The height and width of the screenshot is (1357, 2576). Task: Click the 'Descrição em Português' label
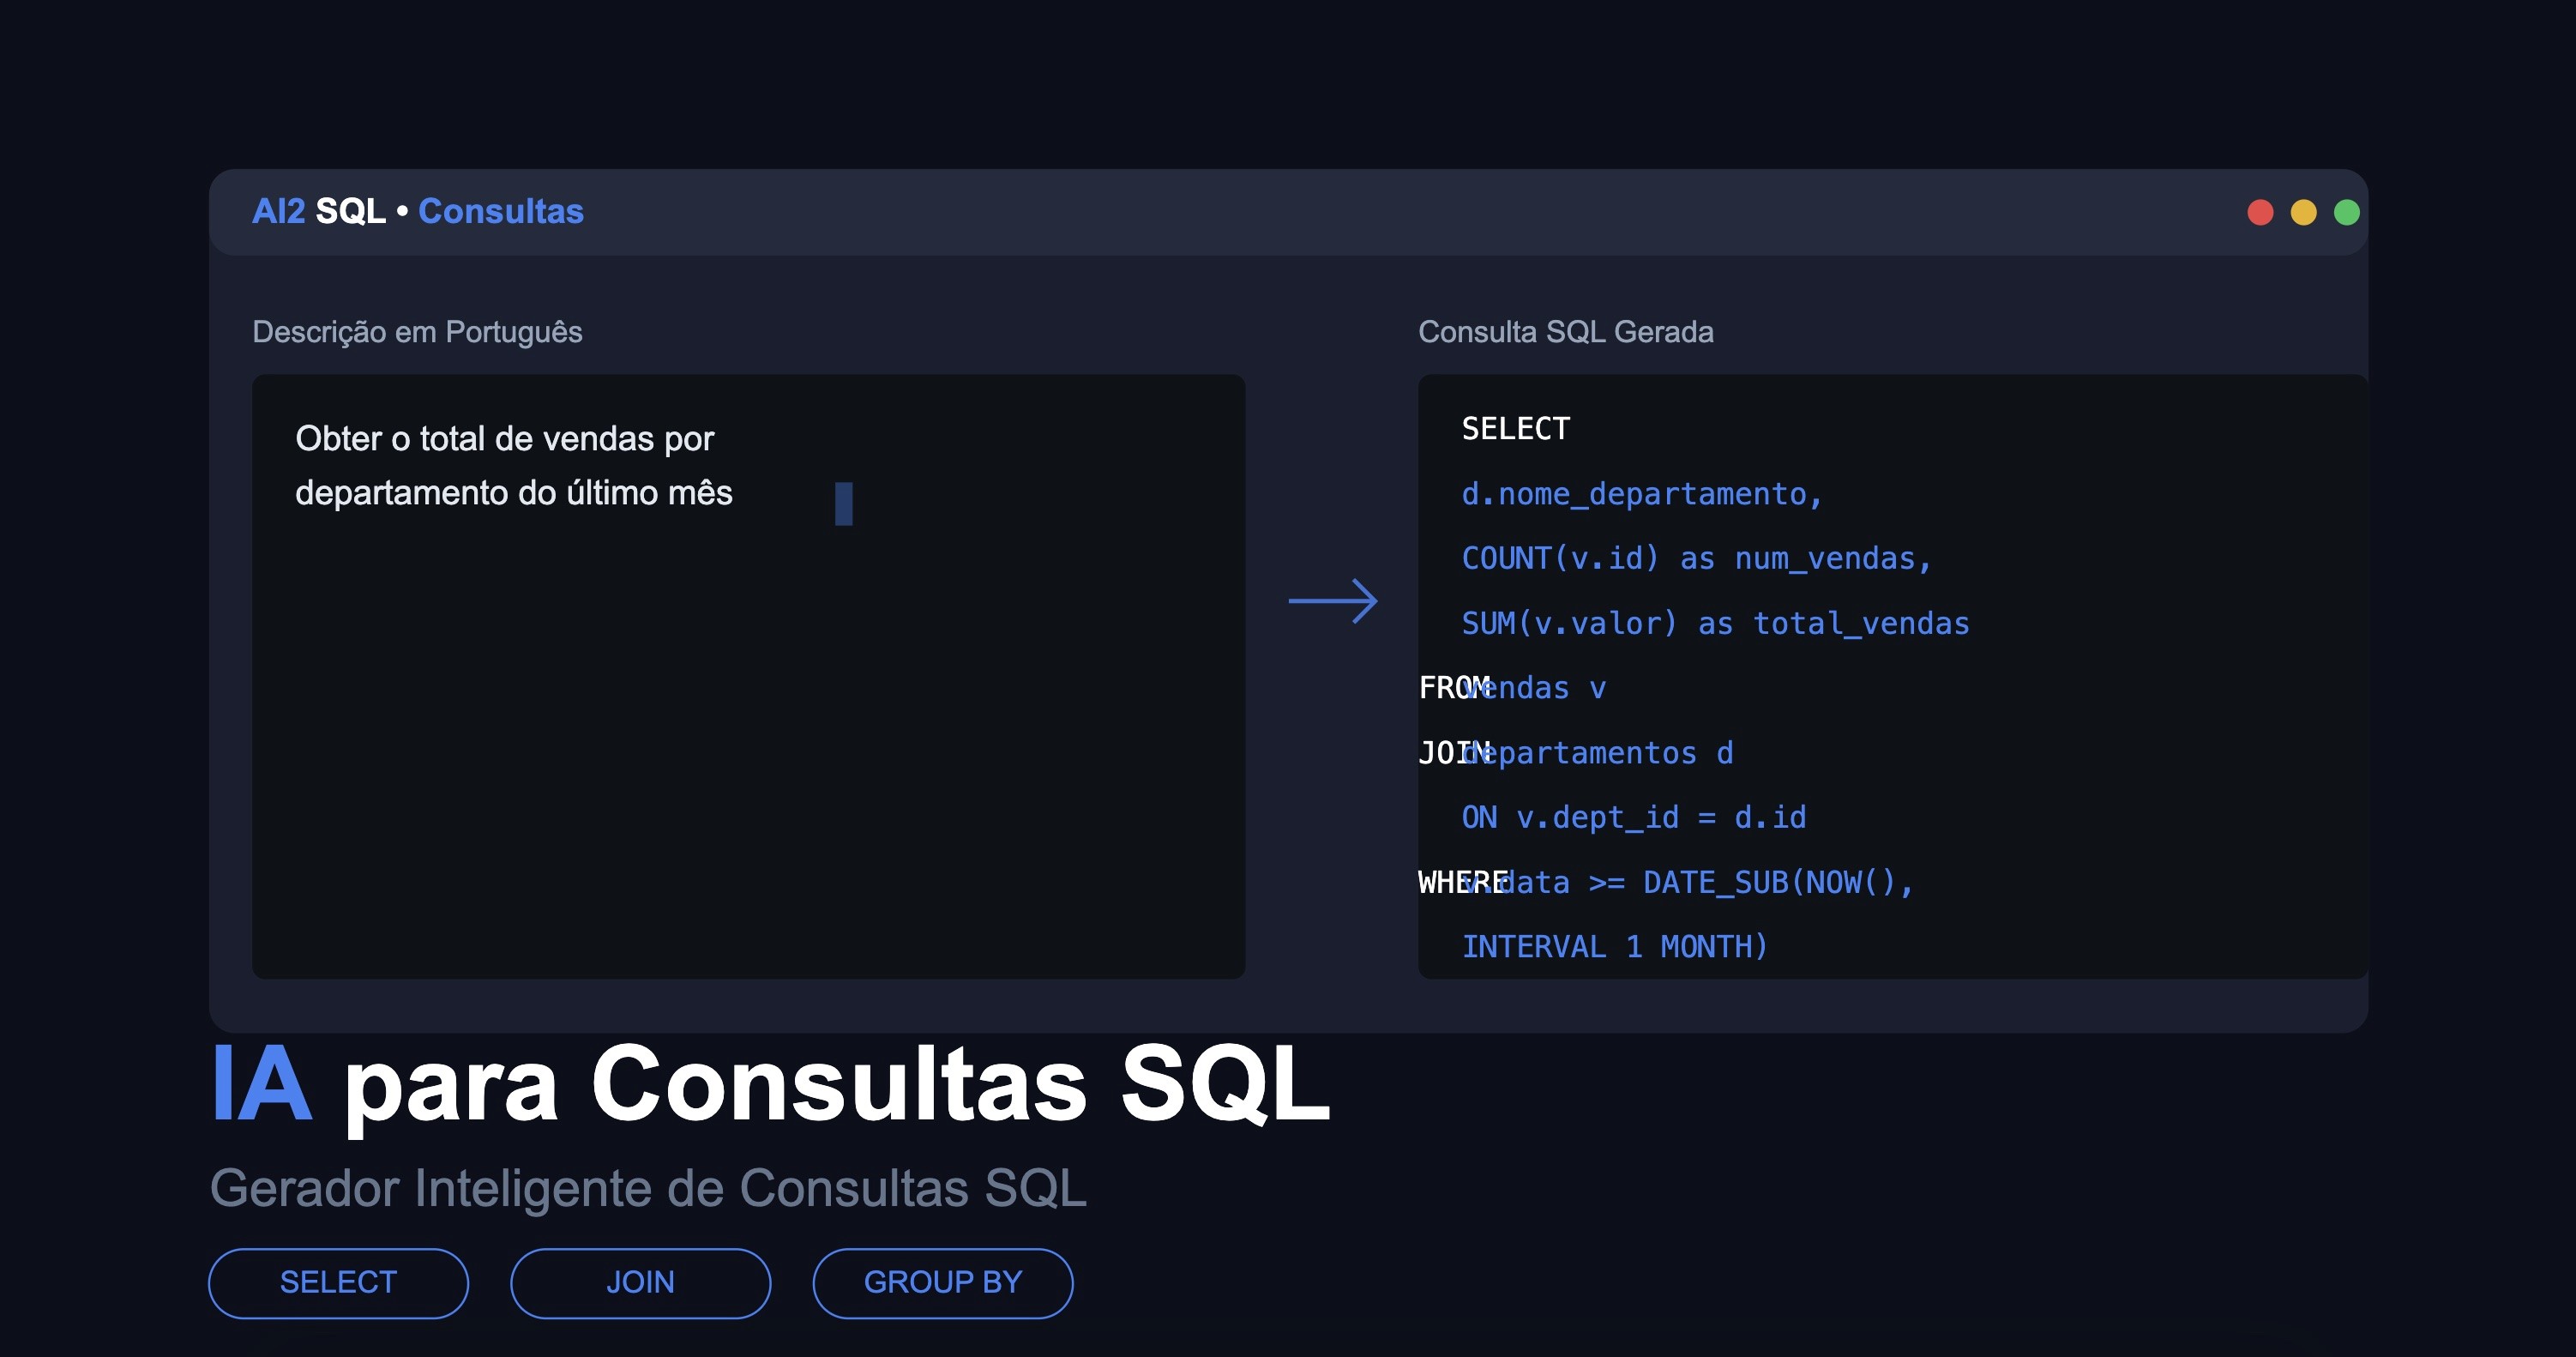(417, 332)
